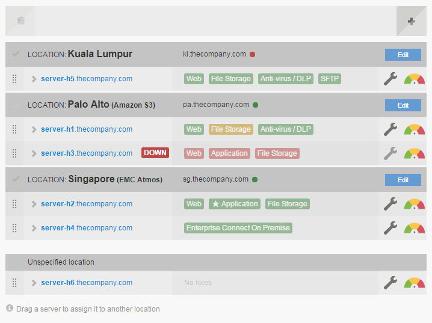
Task: Click wrench icon for server-h4
Action: point(390,228)
